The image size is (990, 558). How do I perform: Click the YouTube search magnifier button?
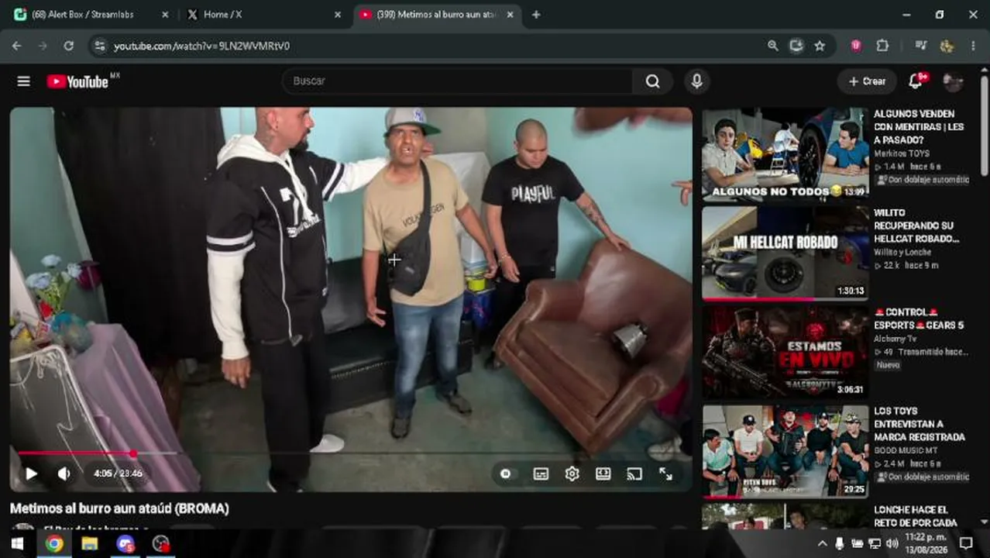pyautogui.click(x=653, y=81)
